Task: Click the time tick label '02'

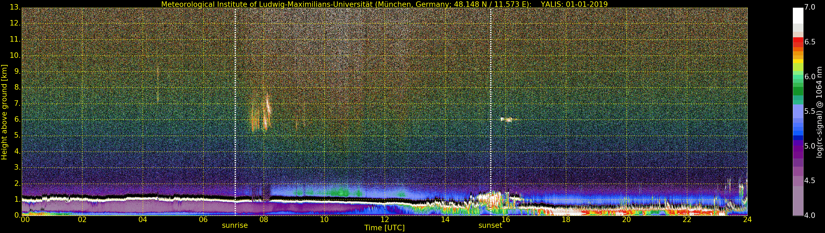Action: pos(82,220)
